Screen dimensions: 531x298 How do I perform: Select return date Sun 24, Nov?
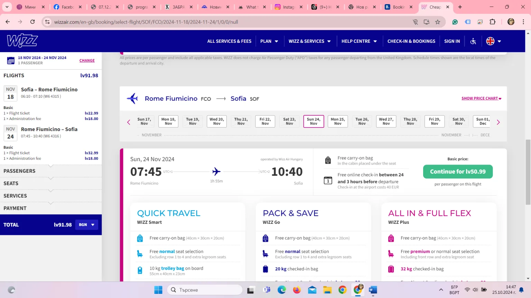[314, 121]
